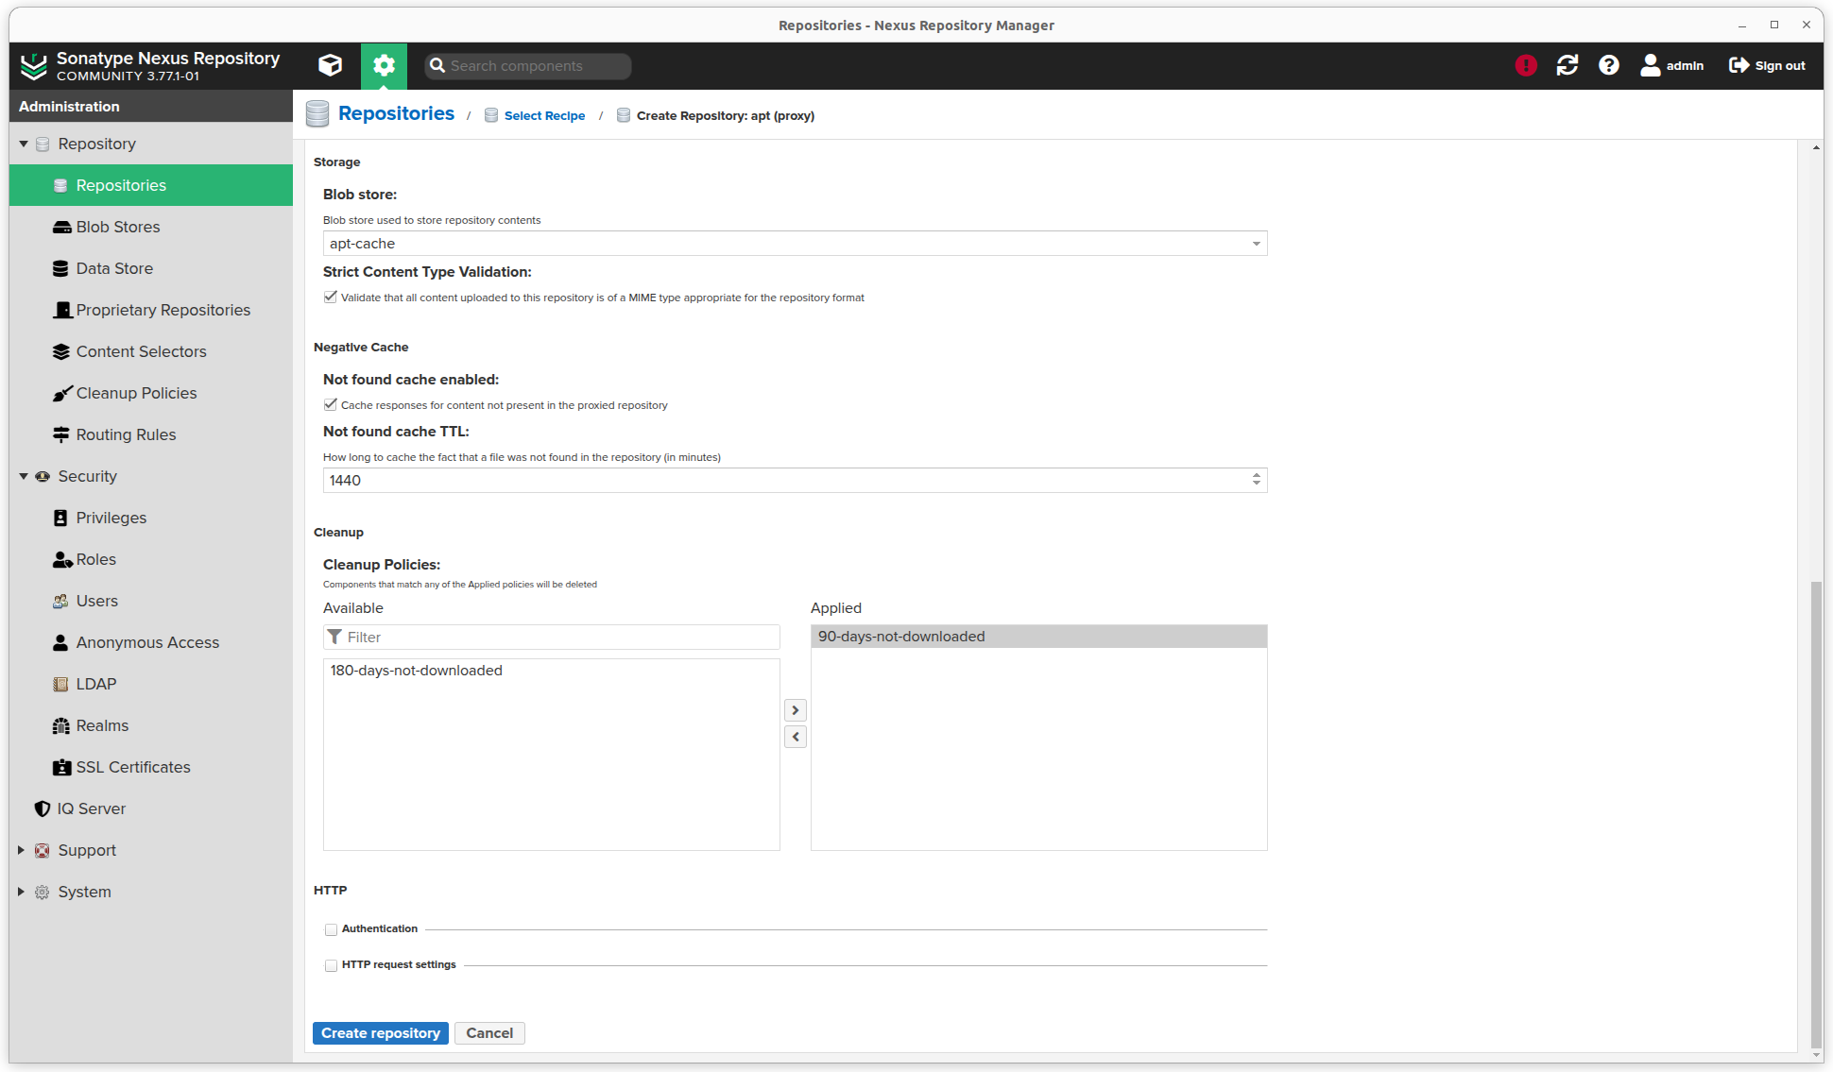Enable the HTTP request settings checkbox

331,965
